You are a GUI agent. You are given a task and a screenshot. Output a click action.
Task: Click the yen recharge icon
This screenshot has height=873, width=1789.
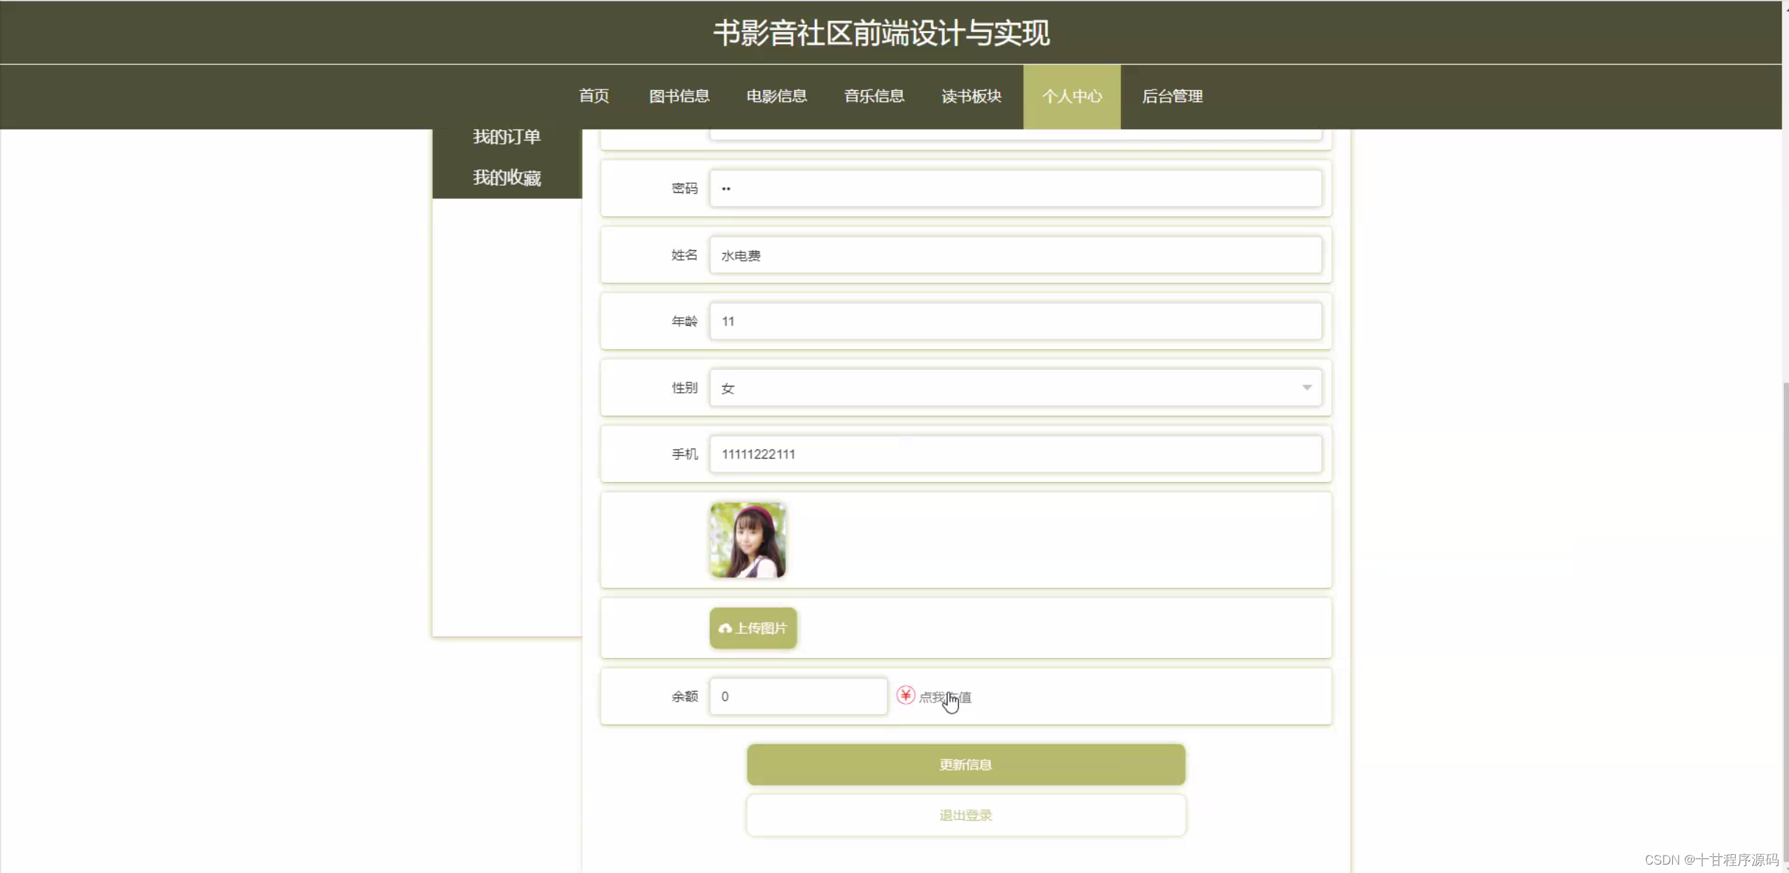(x=906, y=695)
